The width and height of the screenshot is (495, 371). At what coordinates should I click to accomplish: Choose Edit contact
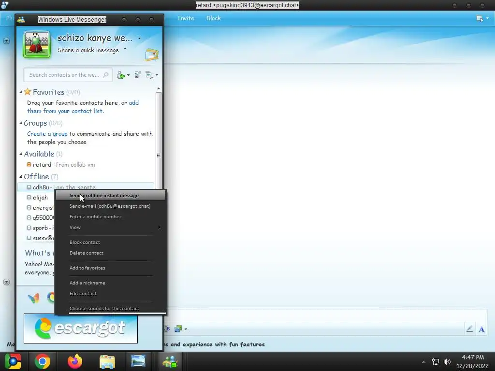click(111, 293)
